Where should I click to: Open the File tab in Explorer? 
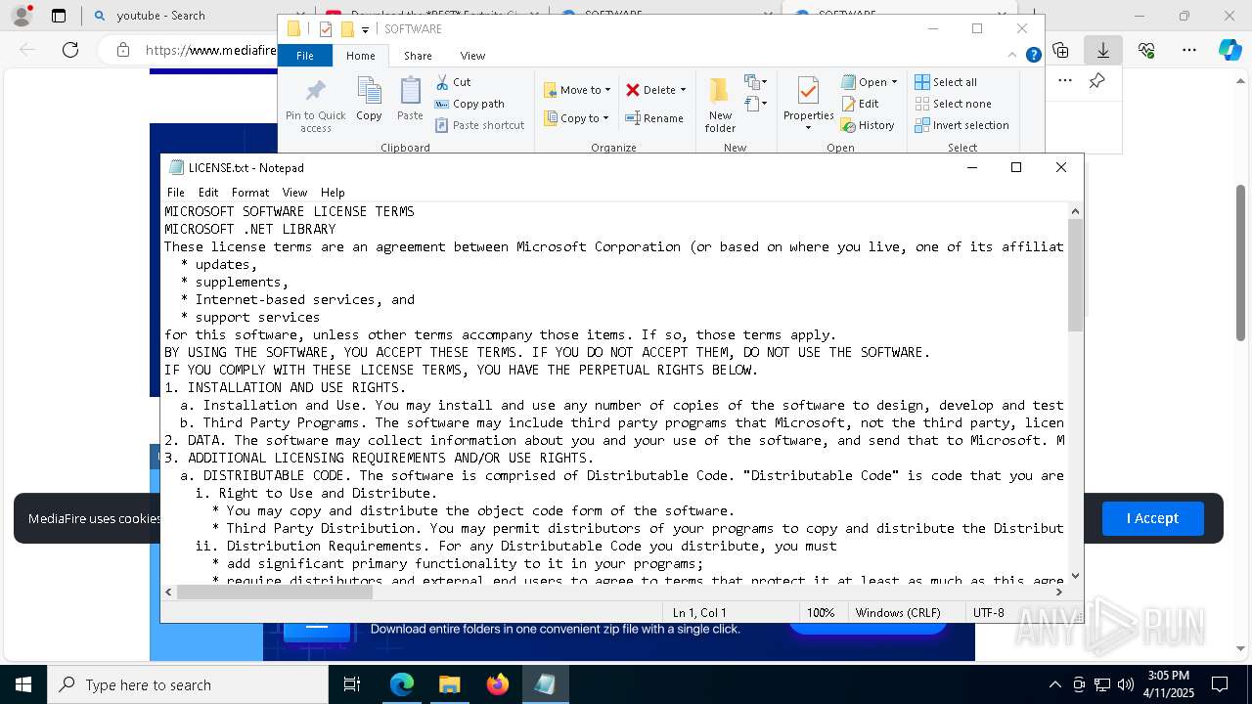[305, 56]
